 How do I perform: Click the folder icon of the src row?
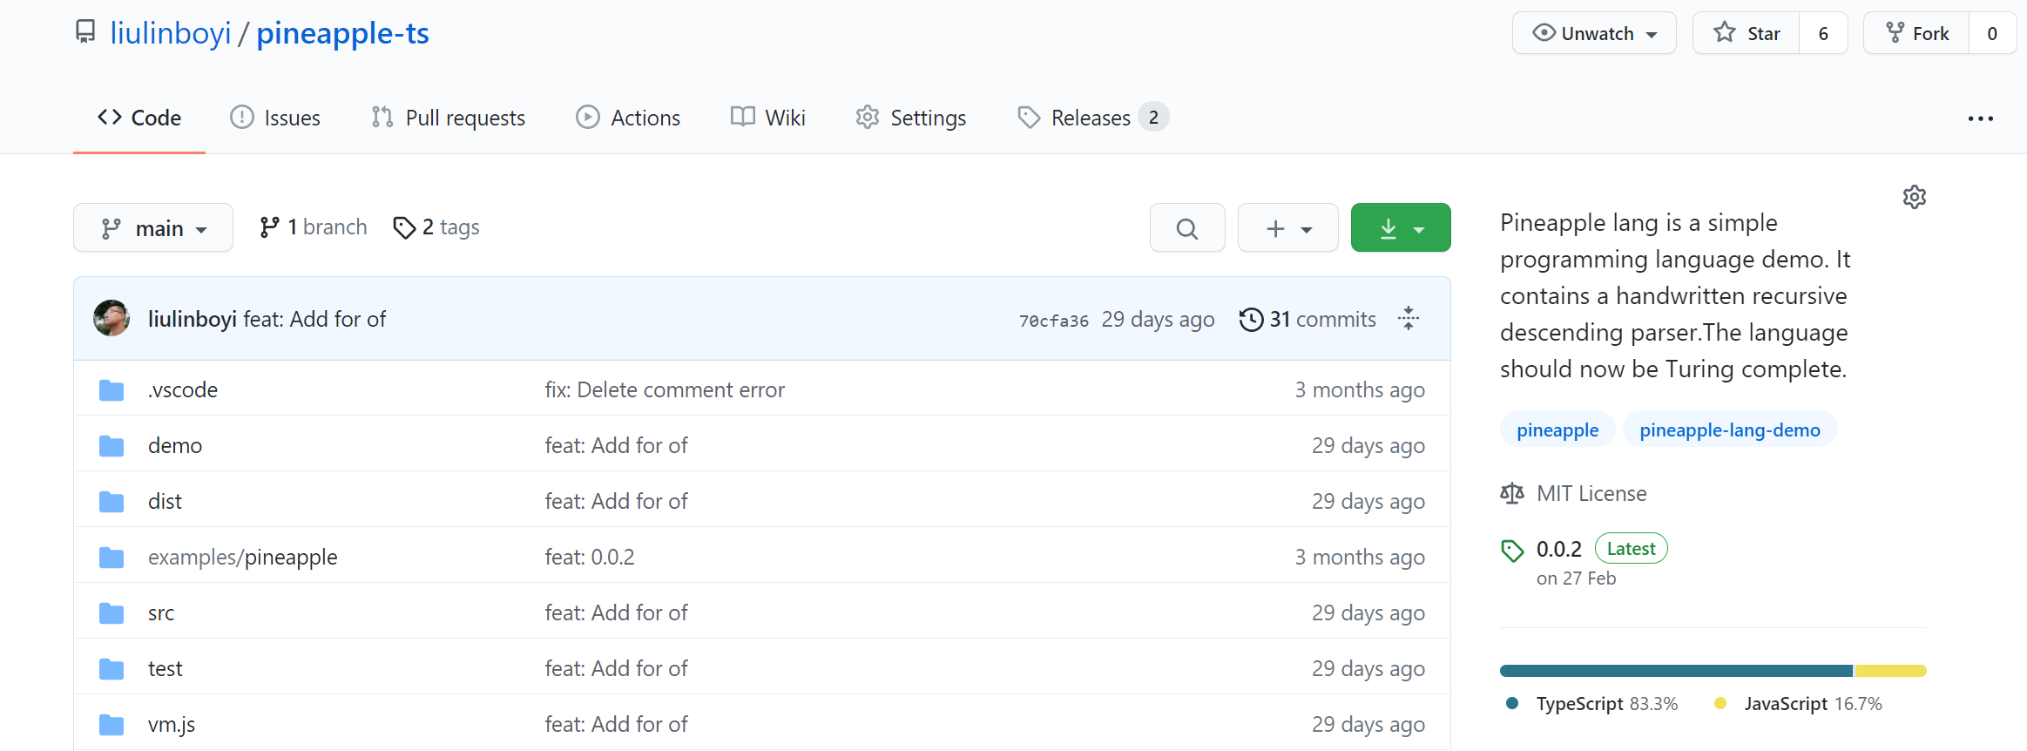pyautogui.click(x=111, y=613)
